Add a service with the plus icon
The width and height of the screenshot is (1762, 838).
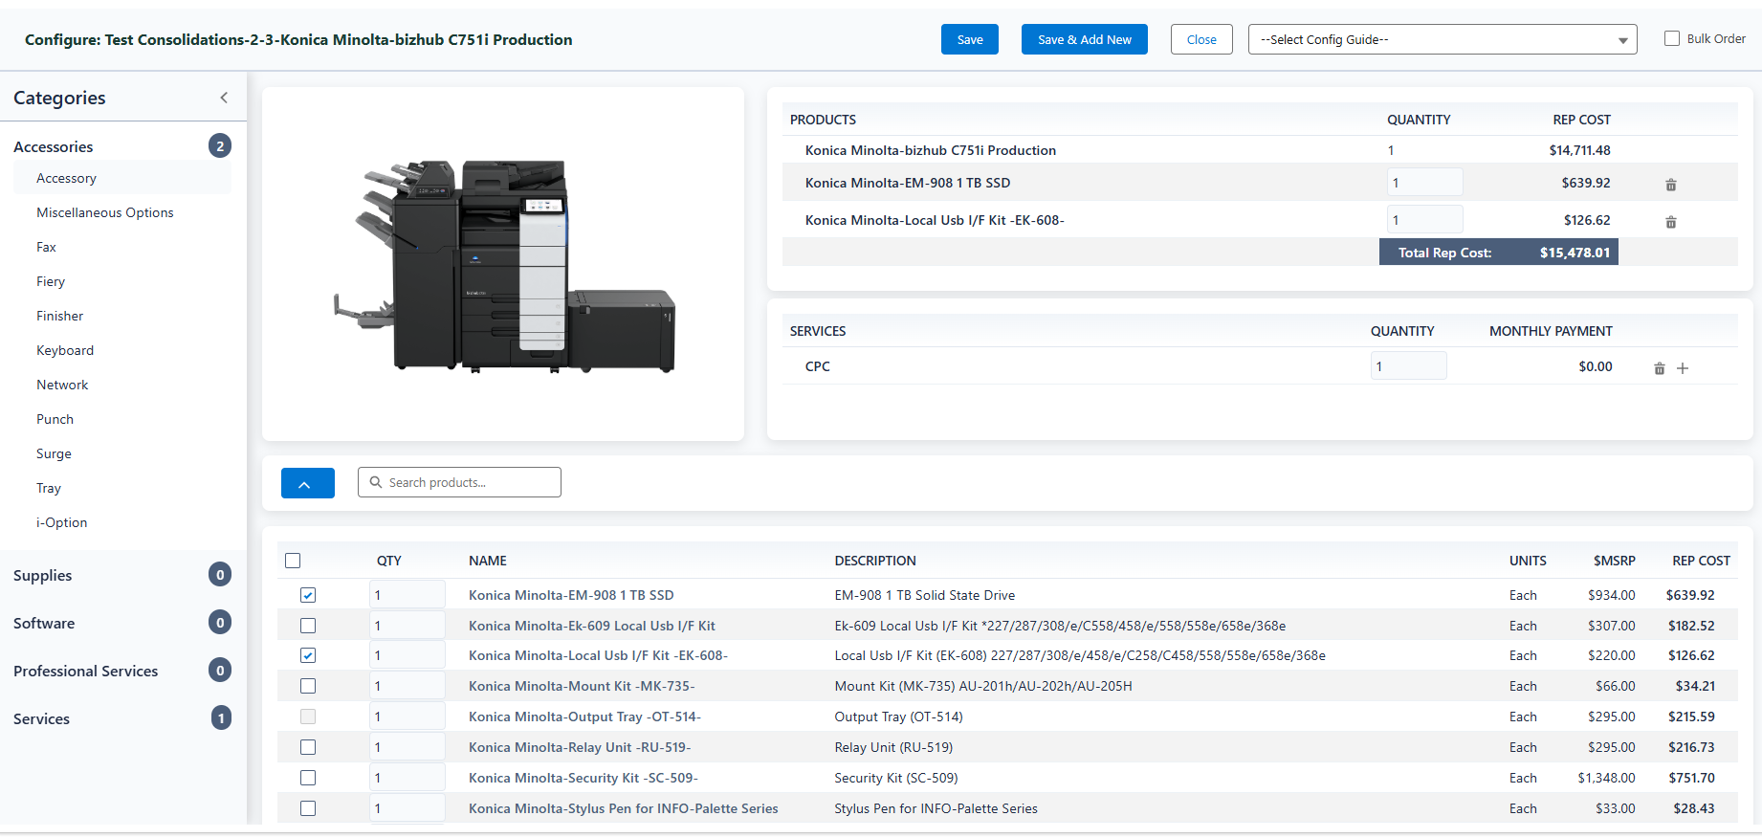tap(1683, 368)
